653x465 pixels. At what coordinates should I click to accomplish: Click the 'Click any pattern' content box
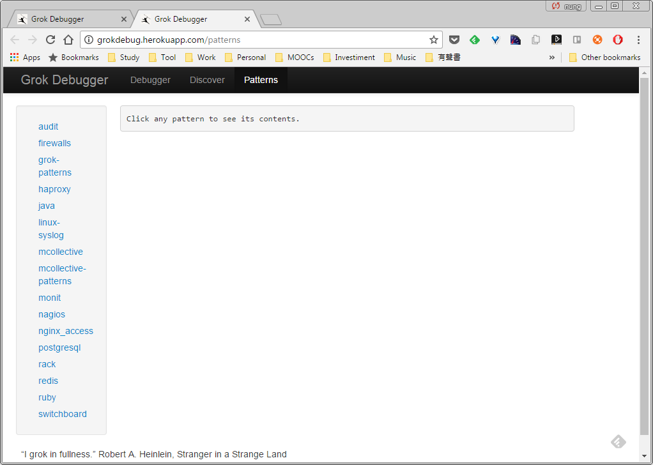(x=347, y=119)
